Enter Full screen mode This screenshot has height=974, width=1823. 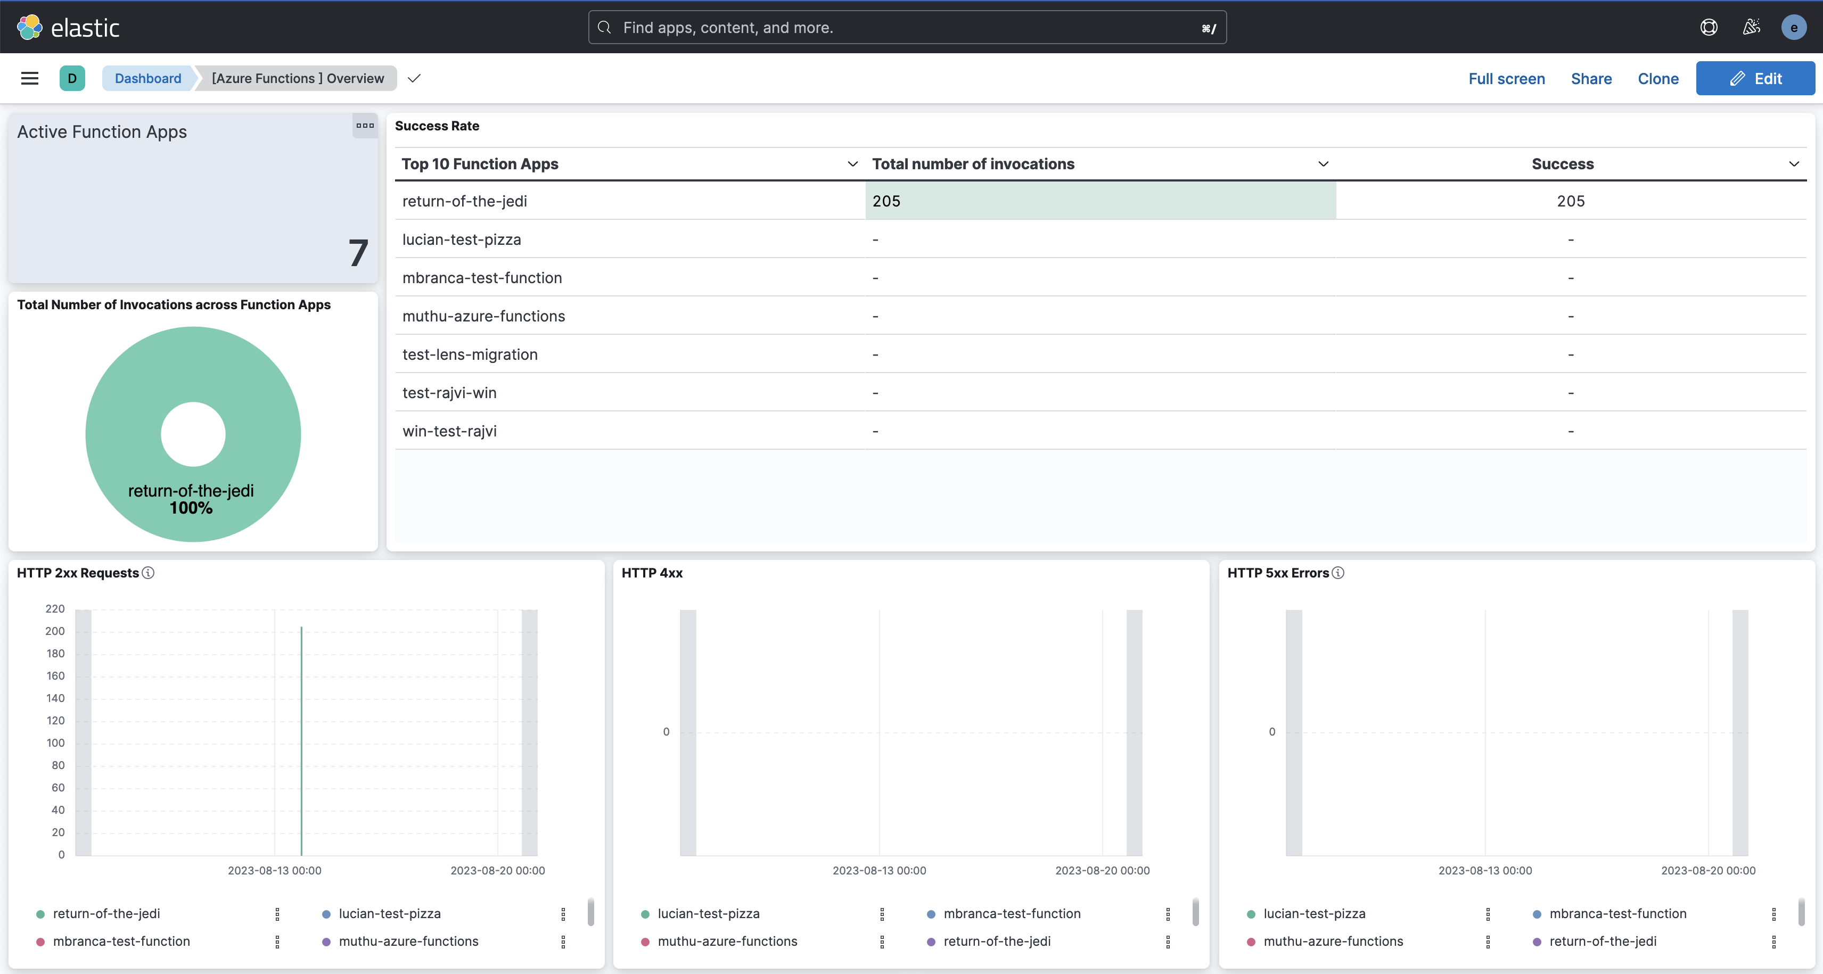1506,79
